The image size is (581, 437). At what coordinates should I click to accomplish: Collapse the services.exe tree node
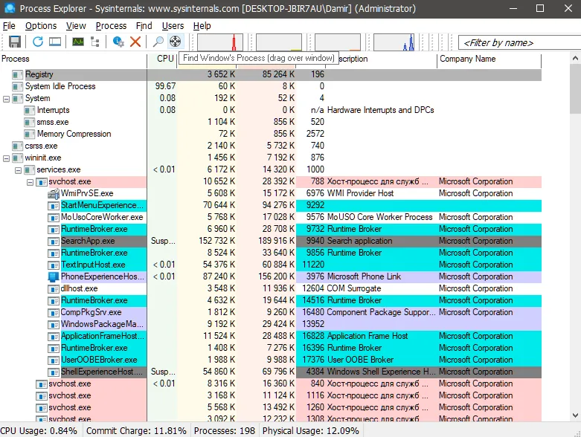click(19, 169)
